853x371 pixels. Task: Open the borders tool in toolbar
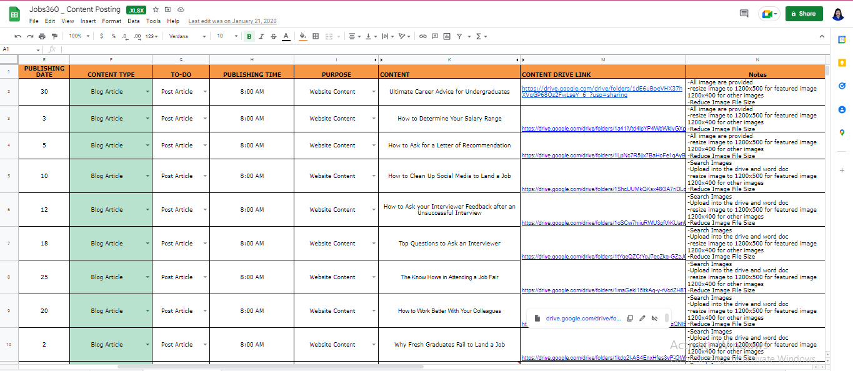pyautogui.click(x=316, y=36)
